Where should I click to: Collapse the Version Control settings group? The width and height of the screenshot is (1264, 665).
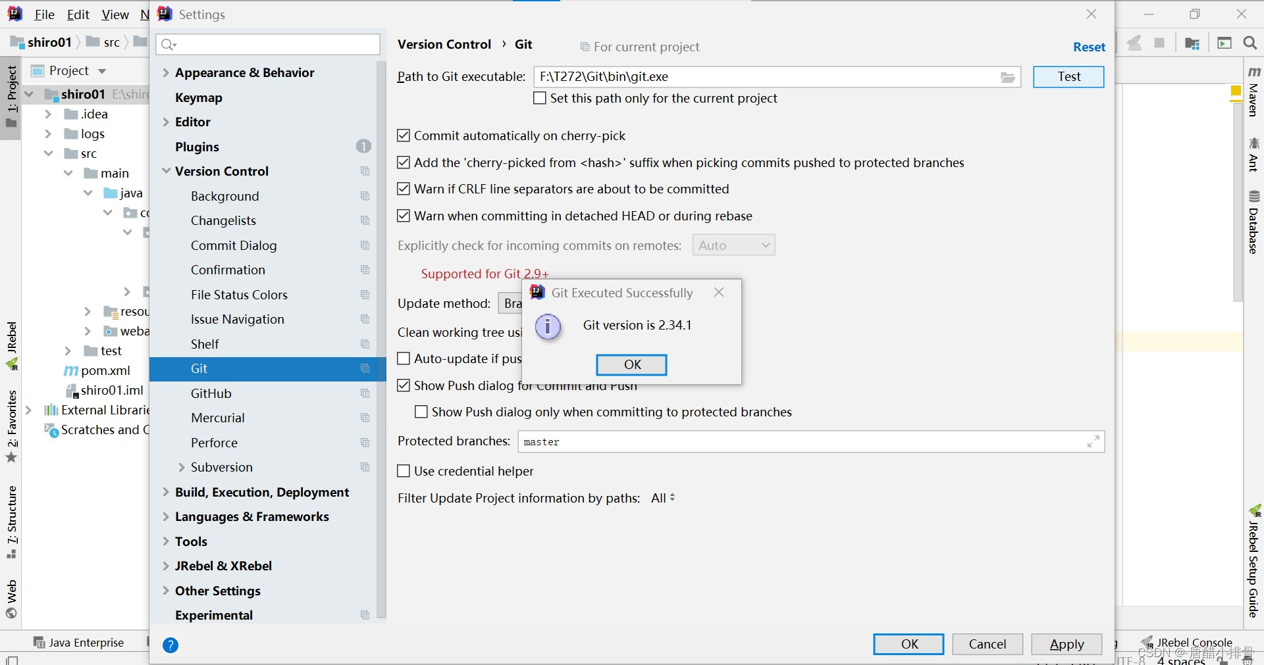point(166,171)
